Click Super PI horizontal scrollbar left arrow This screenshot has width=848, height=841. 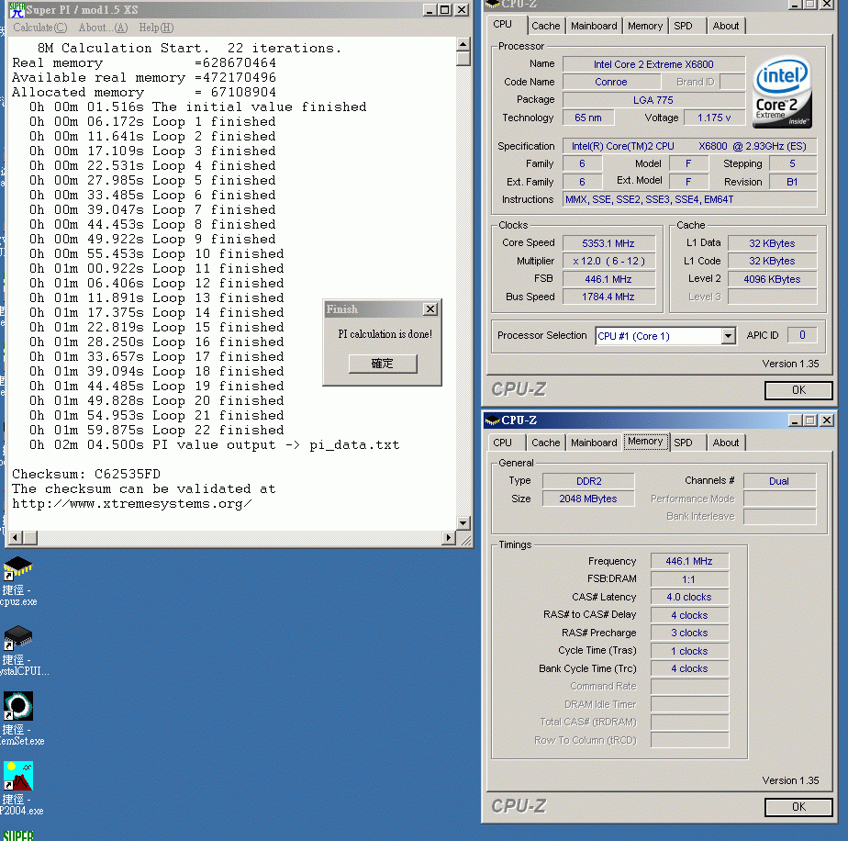coord(16,538)
